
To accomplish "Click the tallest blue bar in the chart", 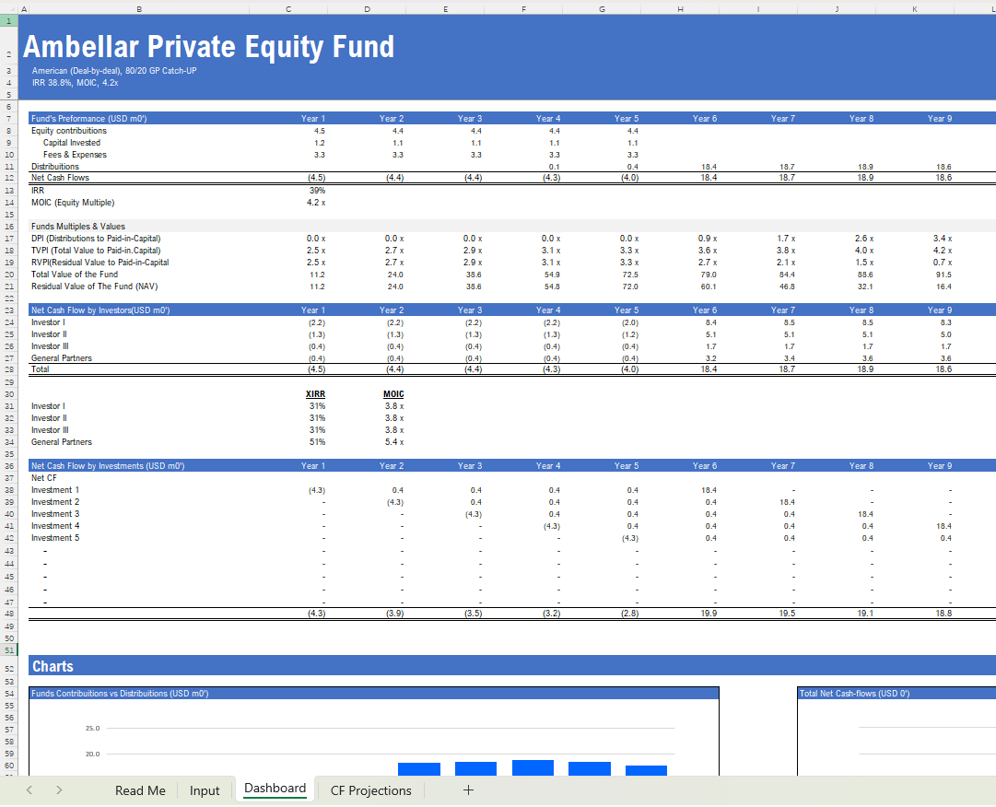I will click(x=533, y=767).
